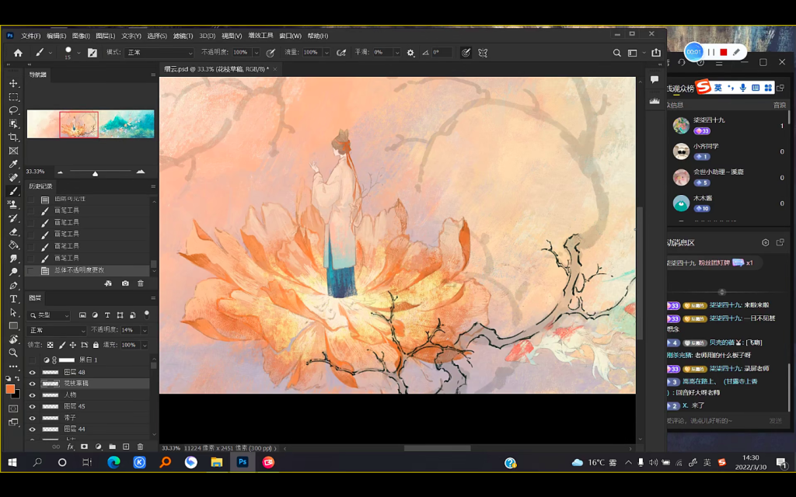The height and width of the screenshot is (497, 796).
Task: Hide layer 图层 48
Action: (33, 373)
